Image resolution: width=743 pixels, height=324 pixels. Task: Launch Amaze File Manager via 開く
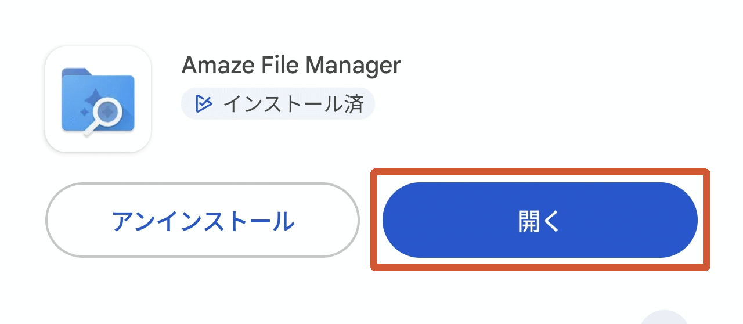click(x=539, y=220)
